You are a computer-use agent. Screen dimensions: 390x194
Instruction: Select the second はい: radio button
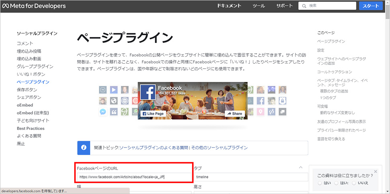[336, 183]
